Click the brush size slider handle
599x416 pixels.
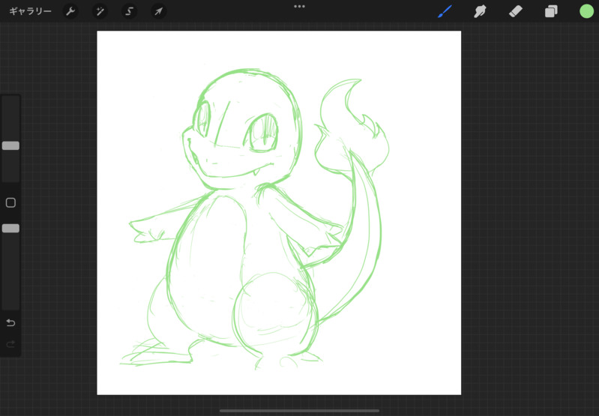[x=10, y=145]
